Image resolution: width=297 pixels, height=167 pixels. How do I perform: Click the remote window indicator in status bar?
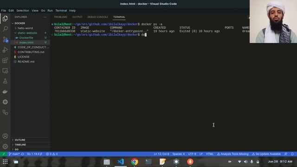3,154
